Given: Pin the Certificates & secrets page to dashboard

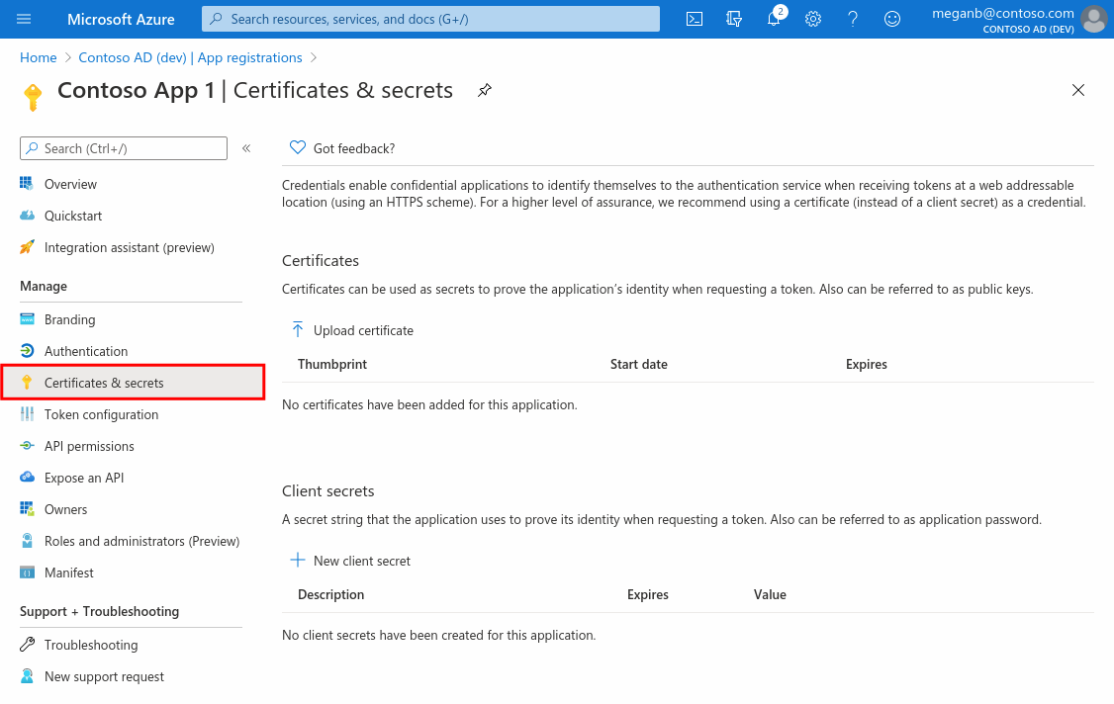Looking at the screenshot, I should pos(484,90).
